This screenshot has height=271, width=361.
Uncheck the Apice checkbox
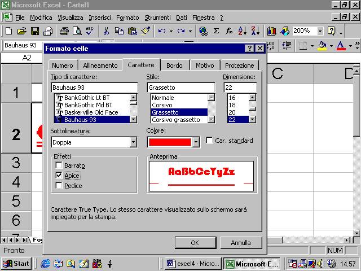pos(59,176)
